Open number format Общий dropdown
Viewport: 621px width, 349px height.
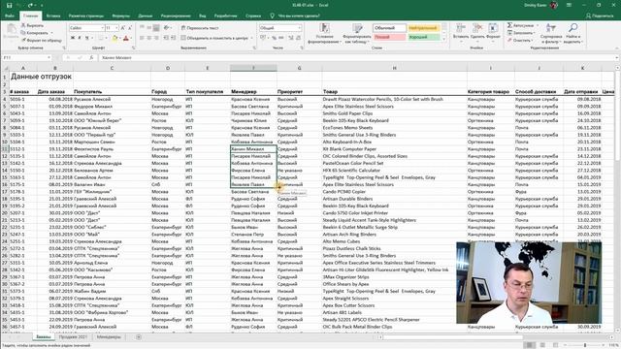click(x=299, y=28)
